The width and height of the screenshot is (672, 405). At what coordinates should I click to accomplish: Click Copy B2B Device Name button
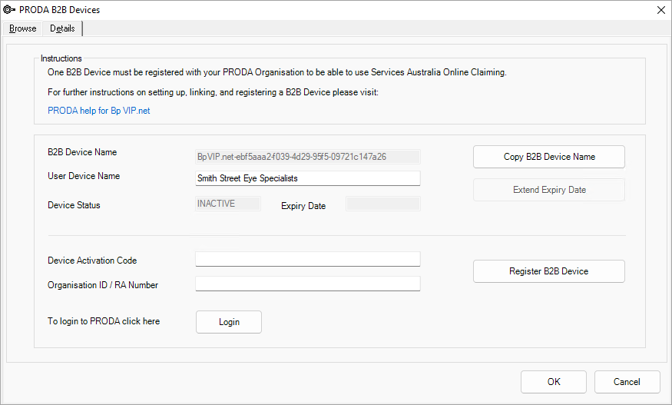pos(549,157)
